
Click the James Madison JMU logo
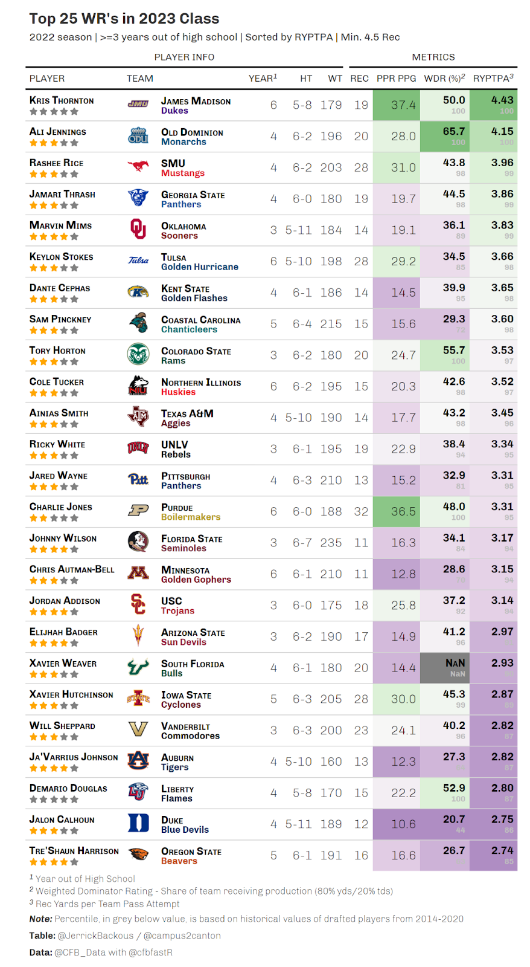tap(138, 105)
